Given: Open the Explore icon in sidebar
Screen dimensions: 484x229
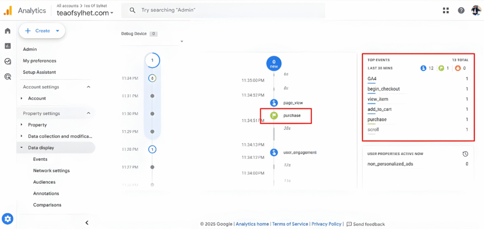Looking at the screenshot, I should click(8, 61).
